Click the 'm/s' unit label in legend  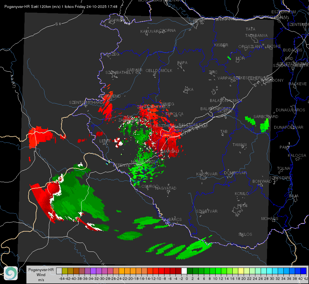click(x=41, y=280)
